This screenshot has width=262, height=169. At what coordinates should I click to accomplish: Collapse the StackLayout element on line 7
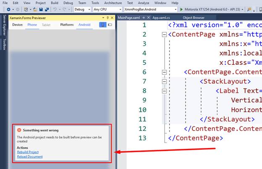[x=165, y=82]
